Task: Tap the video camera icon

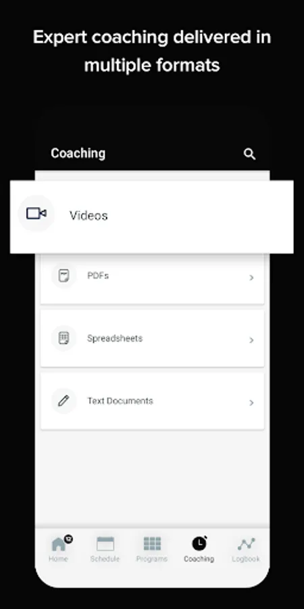Action: tap(36, 213)
